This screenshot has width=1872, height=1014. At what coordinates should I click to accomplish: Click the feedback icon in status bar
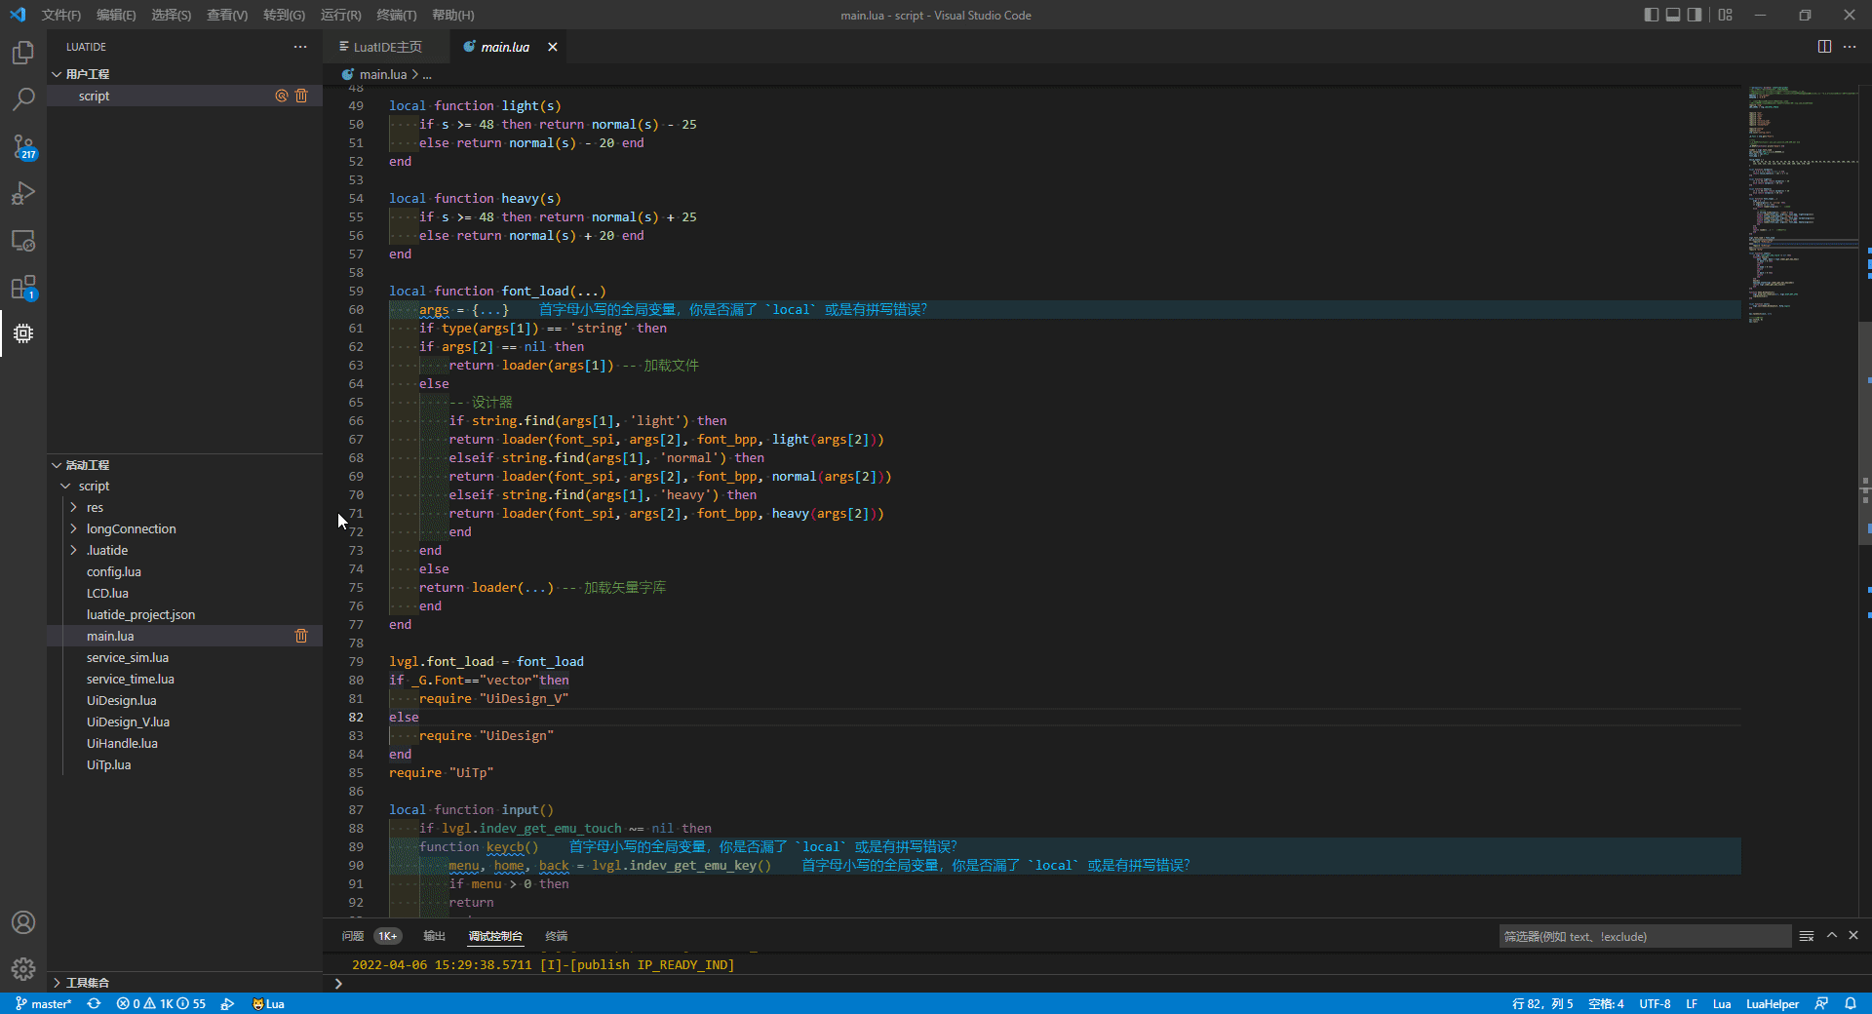point(1821,1003)
